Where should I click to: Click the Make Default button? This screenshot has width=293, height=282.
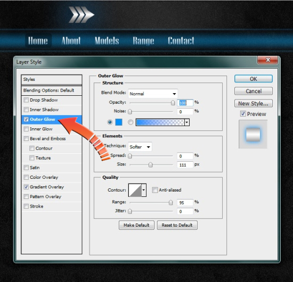click(x=136, y=225)
